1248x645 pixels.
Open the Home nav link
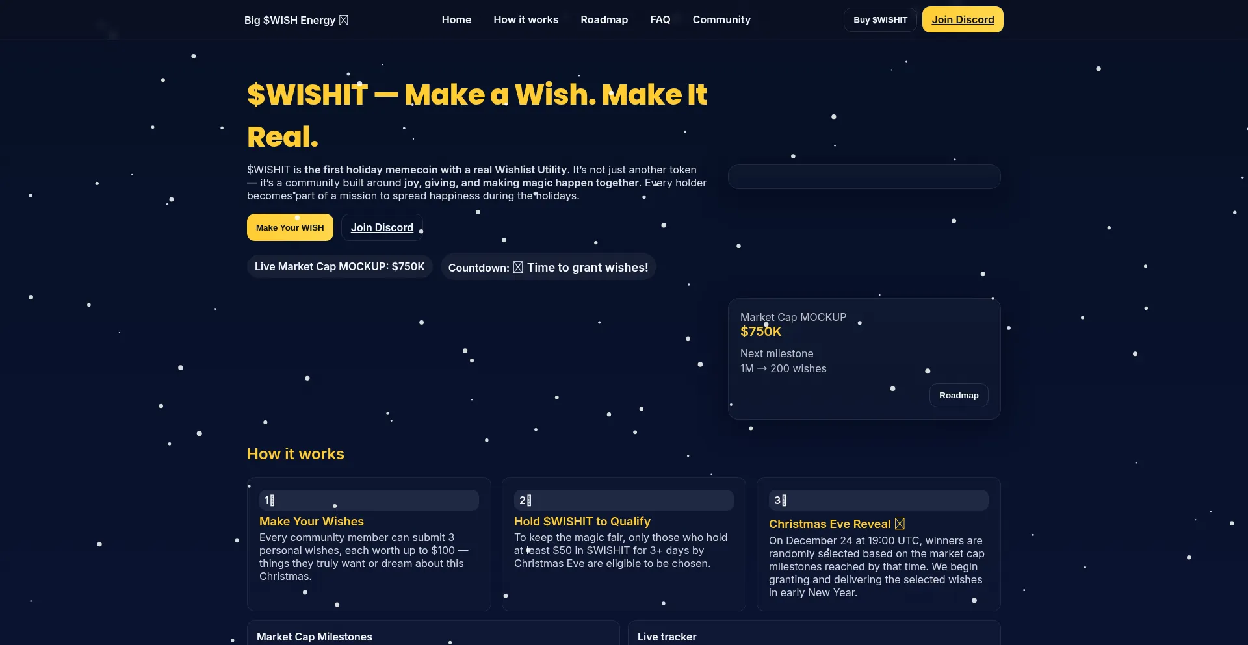tap(456, 19)
